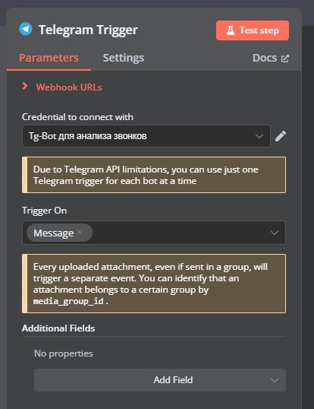The image size is (314, 409).
Task: Click empty area of Trigger On field
Action: pos(180,233)
